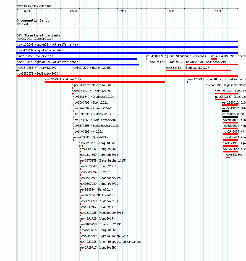Open nsv5459492 (ByrskaBishop2022) entry

coord(104,236)
